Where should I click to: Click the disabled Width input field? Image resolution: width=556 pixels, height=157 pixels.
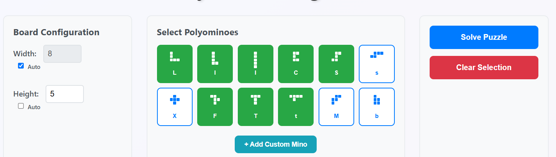62,54
